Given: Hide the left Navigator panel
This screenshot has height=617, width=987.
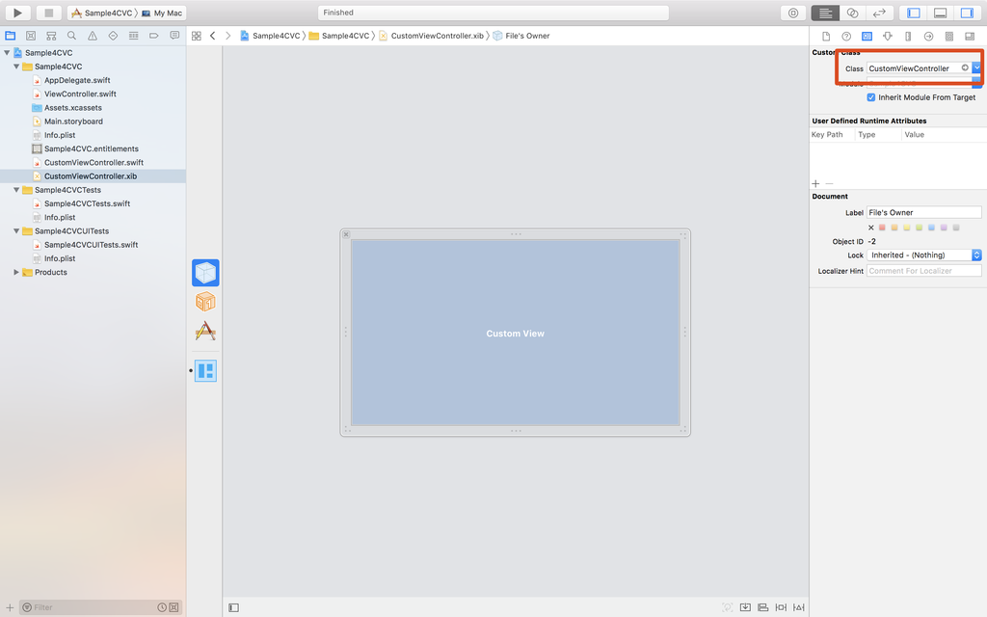Looking at the screenshot, I should tap(914, 13).
